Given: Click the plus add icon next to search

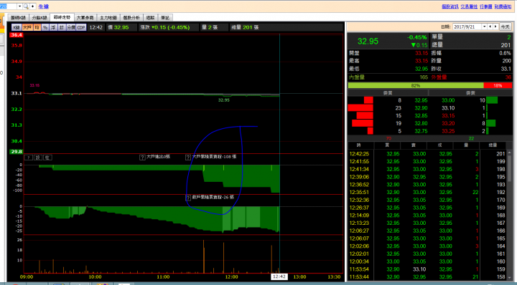Looking at the screenshot, I should pyautogui.click(x=32, y=6).
